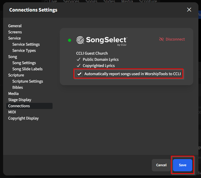The width and height of the screenshot is (201, 178).
Task: Click Disconnect from SongSelect
Action: coord(175,39)
